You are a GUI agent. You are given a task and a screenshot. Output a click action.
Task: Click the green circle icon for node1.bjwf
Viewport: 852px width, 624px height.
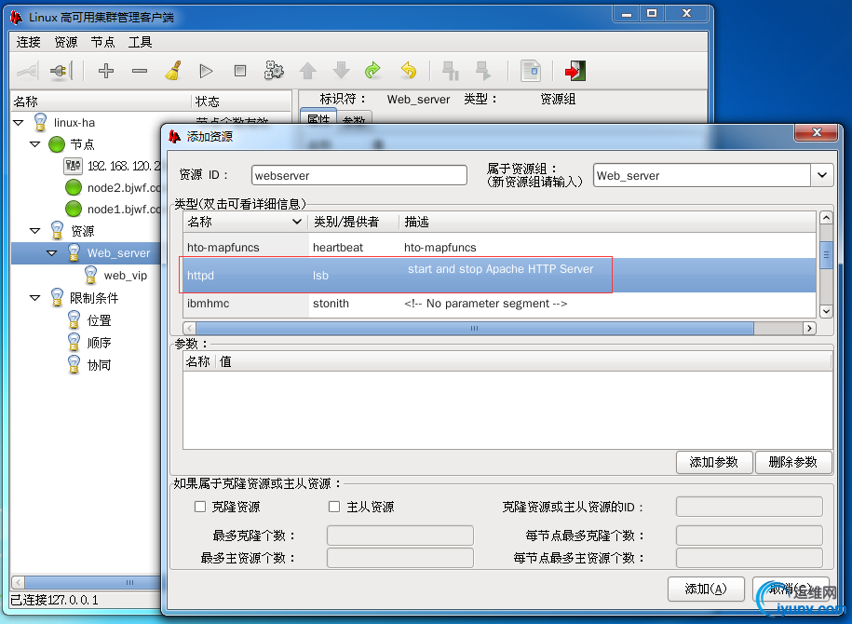pyautogui.click(x=74, y=209)
